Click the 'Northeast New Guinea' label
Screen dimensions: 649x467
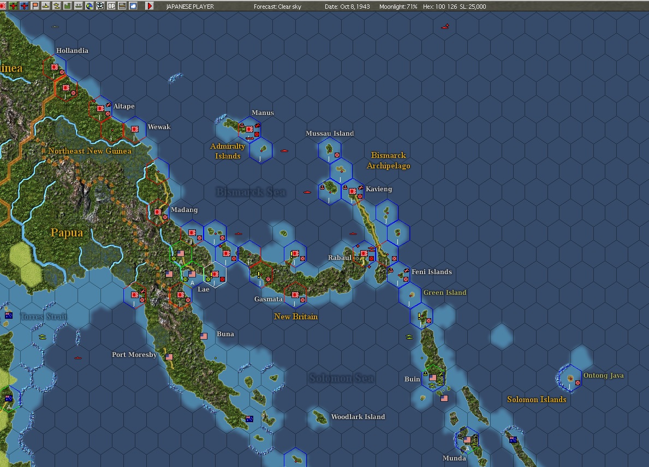[x=90, y=151]
